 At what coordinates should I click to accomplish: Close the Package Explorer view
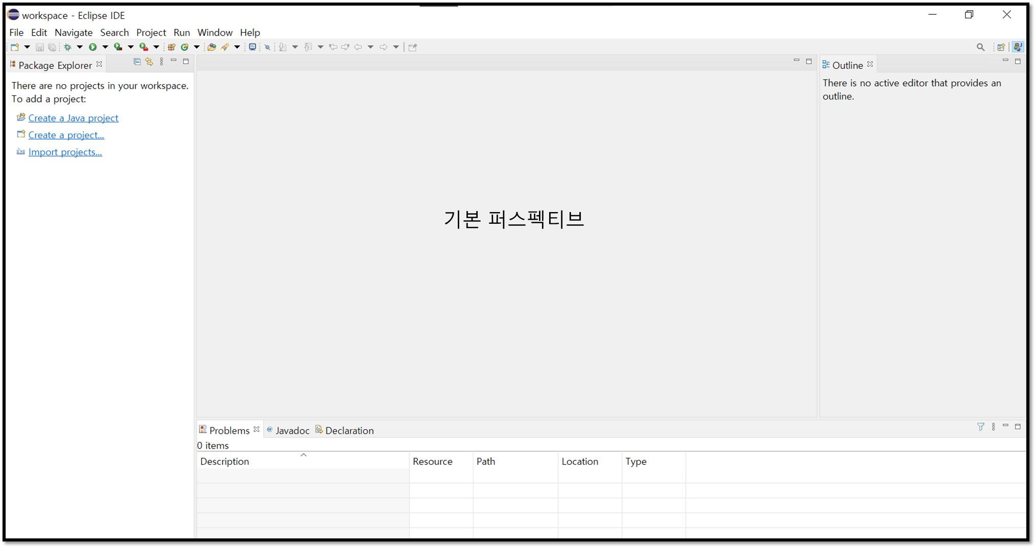point(100,64)
